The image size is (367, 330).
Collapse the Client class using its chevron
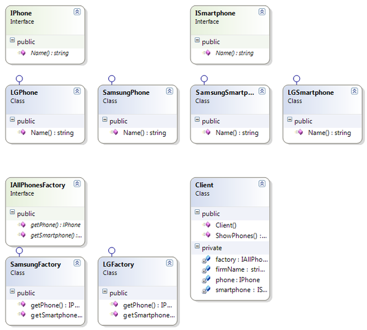coord(262,184)
